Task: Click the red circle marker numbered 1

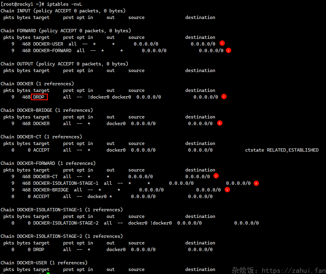Action: click(222, 43)
